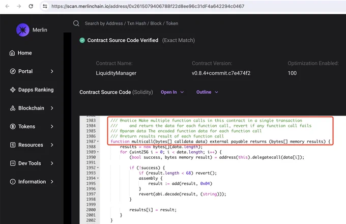Select the optimization value 100
Image resolution: width=346 pixels, height=224 pixels.
[x=292, y=73]
